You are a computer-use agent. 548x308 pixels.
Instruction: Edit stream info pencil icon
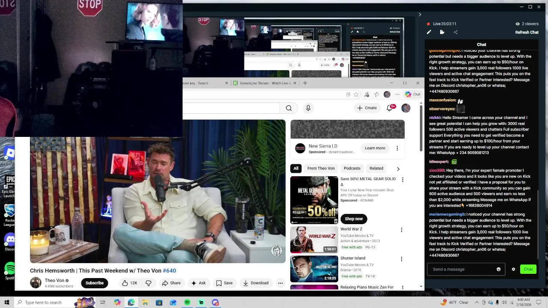(x=429, y=32)
